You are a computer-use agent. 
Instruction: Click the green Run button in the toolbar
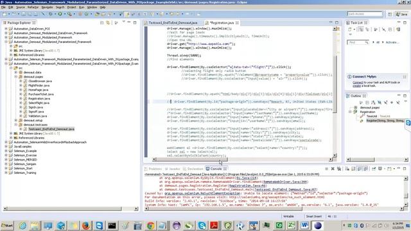pos(60,14)
